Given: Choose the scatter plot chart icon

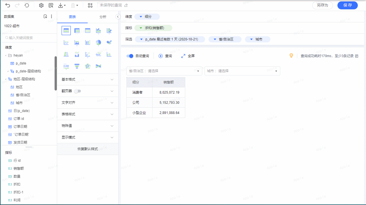Looking at the screenshot, I should (88, 54).
